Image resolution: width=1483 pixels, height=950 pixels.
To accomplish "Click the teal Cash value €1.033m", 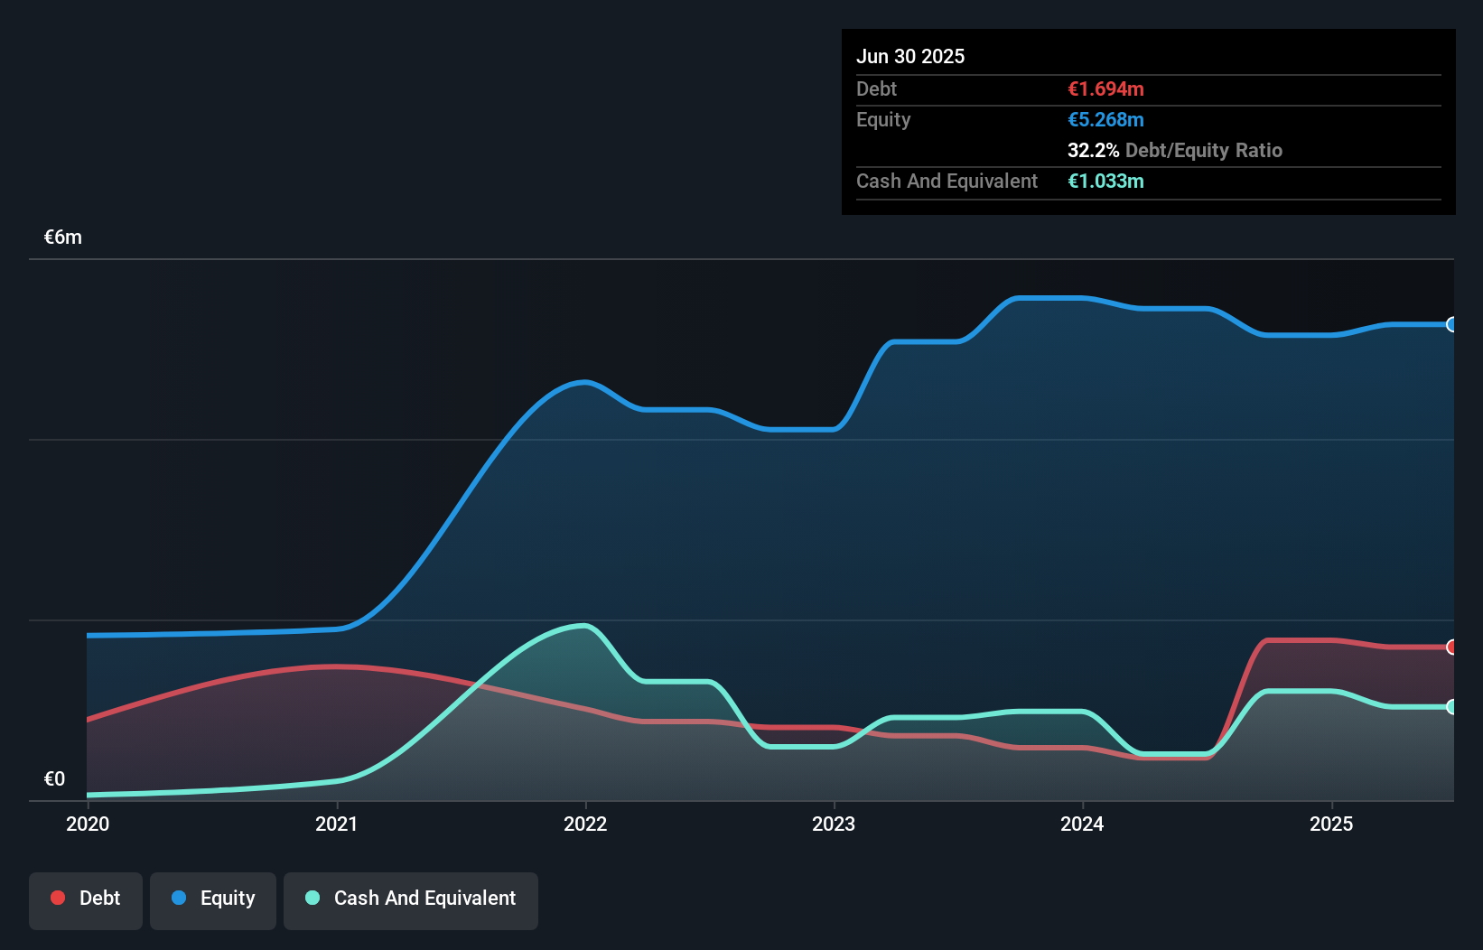I will pyautogui.click(x=1105, y=181).
